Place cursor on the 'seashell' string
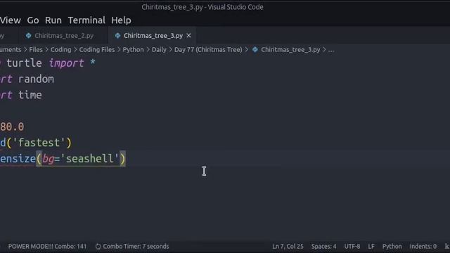 pos(90,159)
